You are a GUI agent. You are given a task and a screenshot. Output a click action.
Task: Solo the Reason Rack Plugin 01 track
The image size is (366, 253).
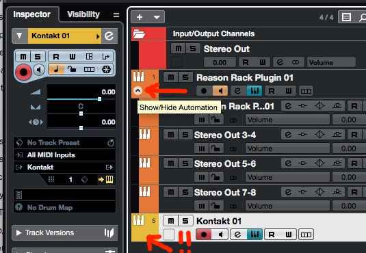[185, 77]
